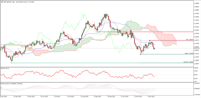Select the 0% Fibonacci level label
The width and height of the screenshot is (201, 98).
click(x=189, y=40)
